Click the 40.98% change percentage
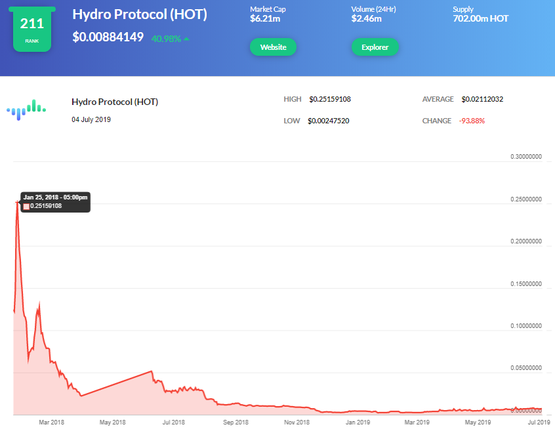The height and width of the screenshot is (433, 555). (x=166, y=39)
